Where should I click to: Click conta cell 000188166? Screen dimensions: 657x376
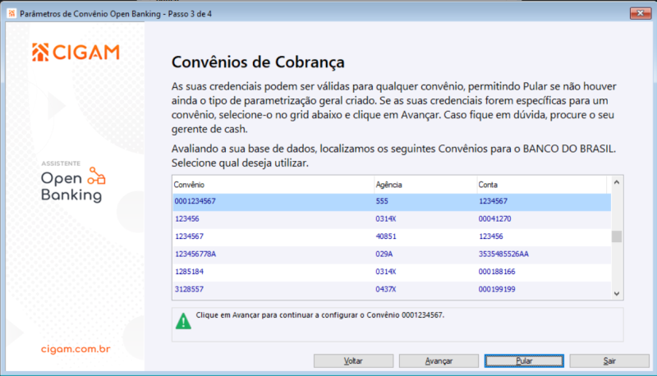point(497,272)
